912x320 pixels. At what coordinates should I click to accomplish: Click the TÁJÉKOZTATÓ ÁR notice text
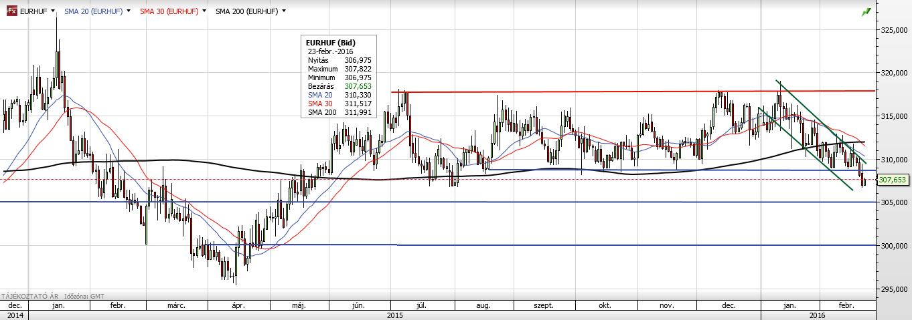(x=29, y=295)
